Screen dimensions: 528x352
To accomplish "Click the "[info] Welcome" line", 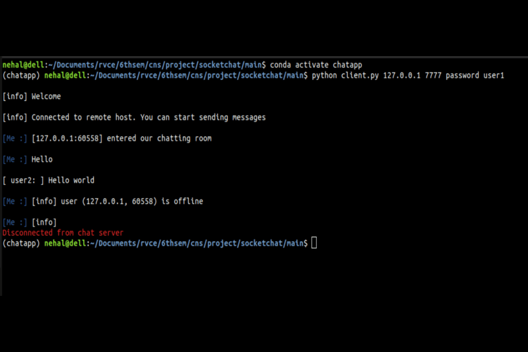I will [x=32, y=96].
